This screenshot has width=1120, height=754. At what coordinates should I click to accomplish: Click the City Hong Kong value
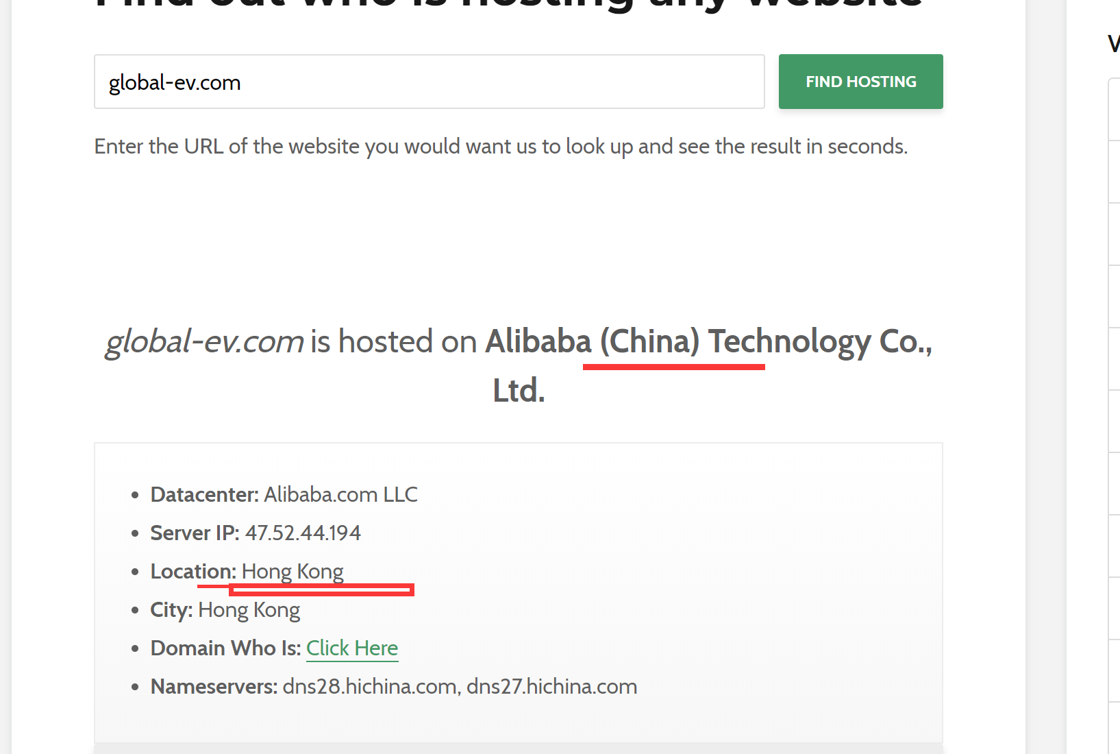tap(249, 609)
